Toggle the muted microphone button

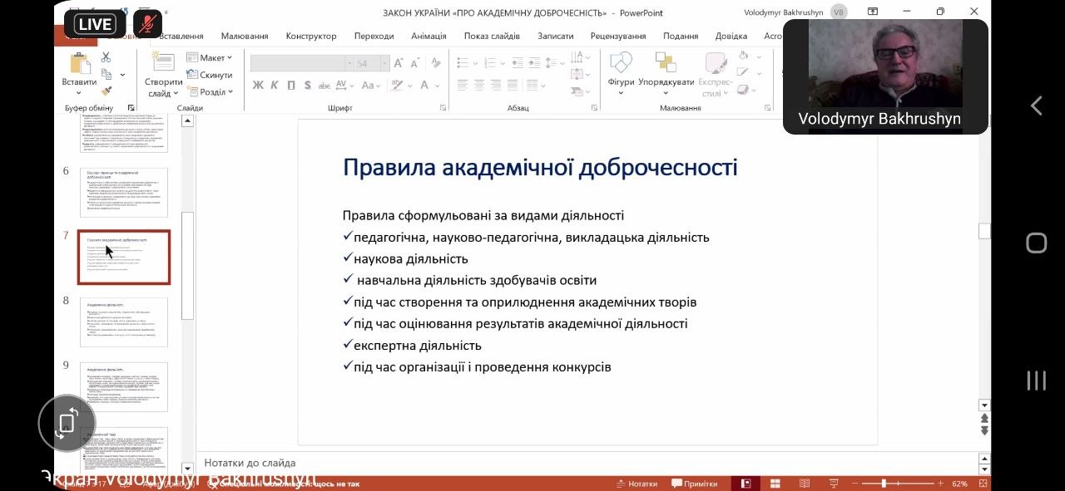[147, 24]
